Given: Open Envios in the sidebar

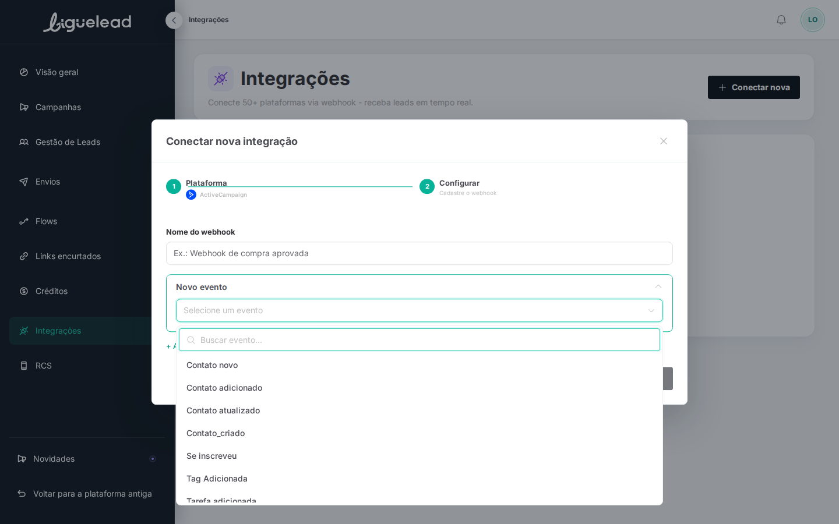Looking at the screenshot, I should [x=87, y=182].
